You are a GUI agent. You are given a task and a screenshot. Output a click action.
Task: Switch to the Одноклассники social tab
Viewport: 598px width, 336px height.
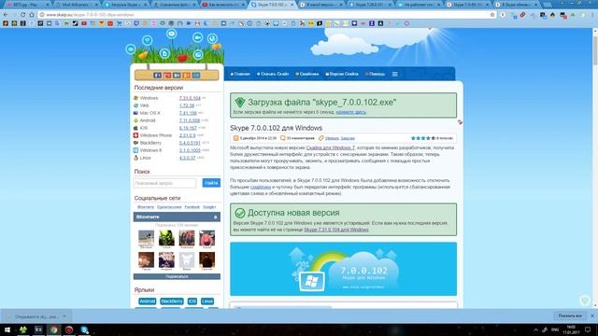tap(169, 207)
